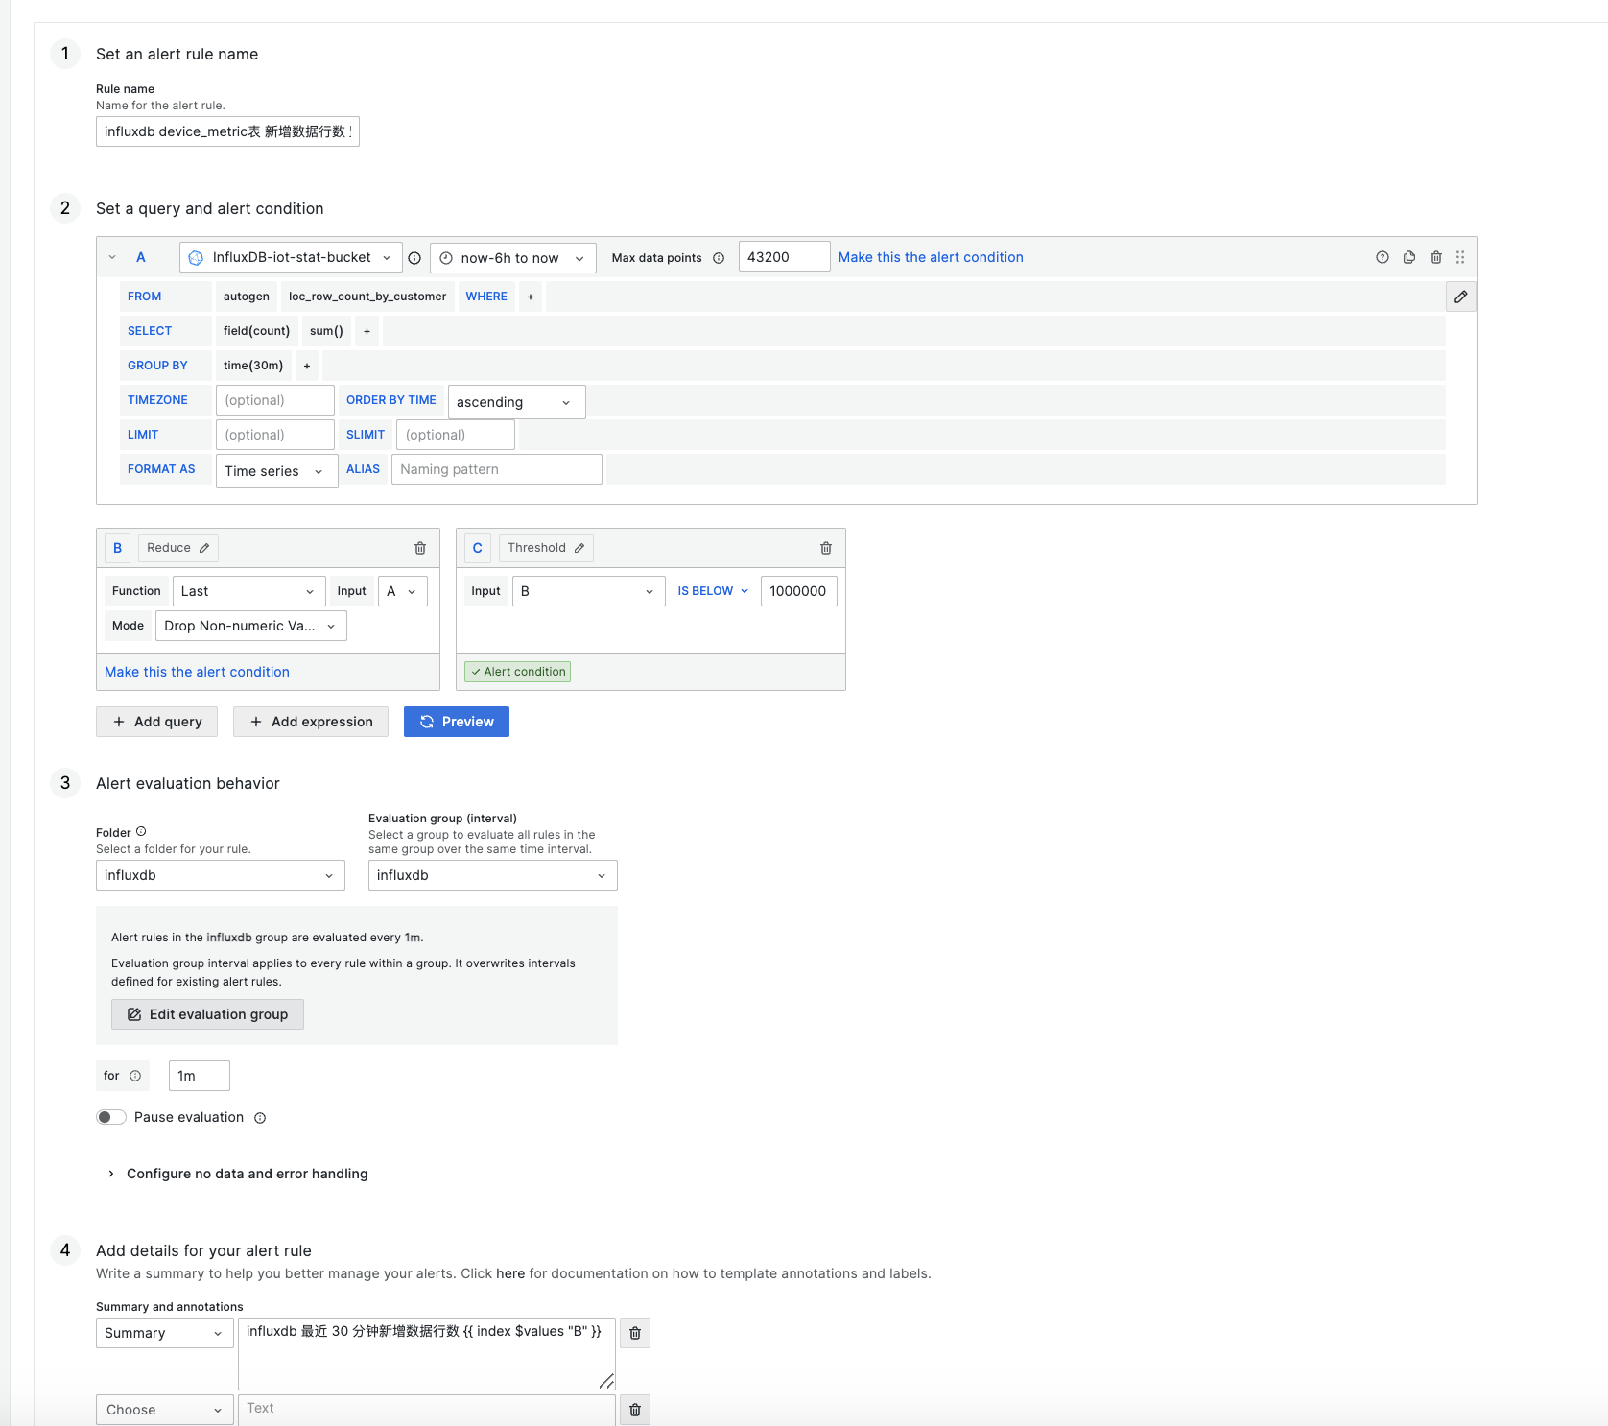Click Make this the alert condition on query A
The height and width of the screenshot is (1426, 1608).
(931, 257)
